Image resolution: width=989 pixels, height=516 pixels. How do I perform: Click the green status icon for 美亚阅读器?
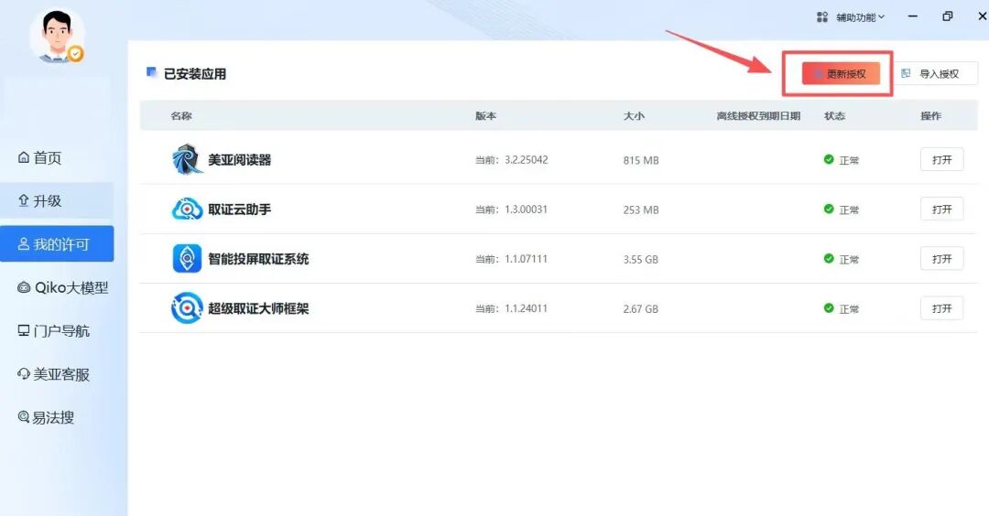click(x=829, y=159)
